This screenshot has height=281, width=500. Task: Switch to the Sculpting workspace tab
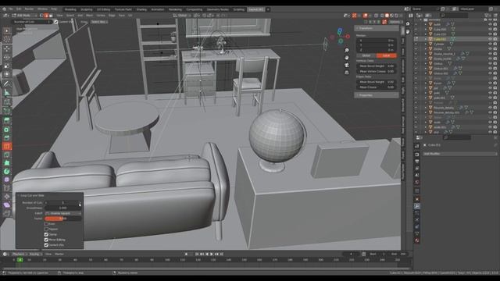coord(86,9)
